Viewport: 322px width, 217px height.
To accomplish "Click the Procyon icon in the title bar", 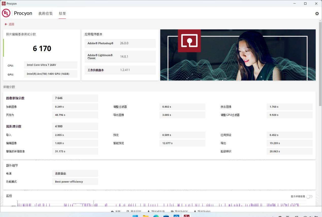I will click(4, 4).
